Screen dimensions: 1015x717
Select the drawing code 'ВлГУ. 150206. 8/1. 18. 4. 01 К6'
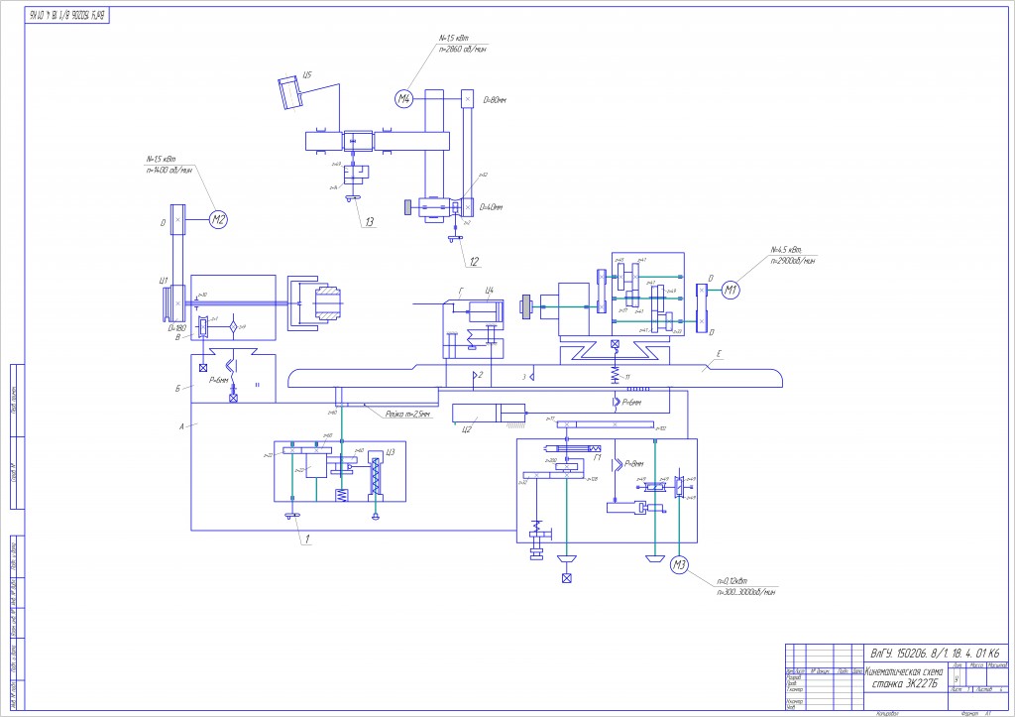point(935,653)
